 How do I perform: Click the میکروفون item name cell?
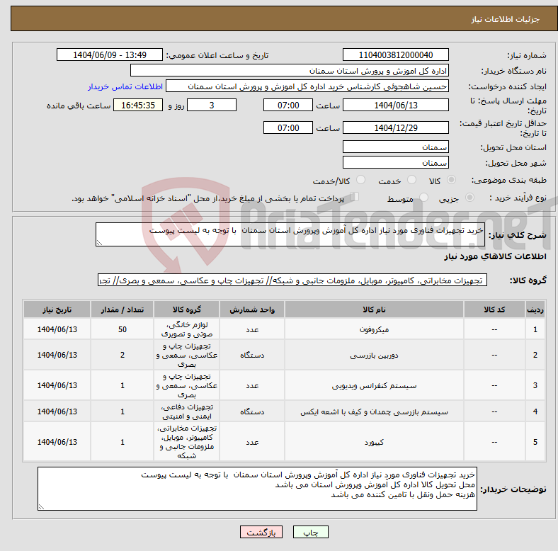[x=374, y=329]
